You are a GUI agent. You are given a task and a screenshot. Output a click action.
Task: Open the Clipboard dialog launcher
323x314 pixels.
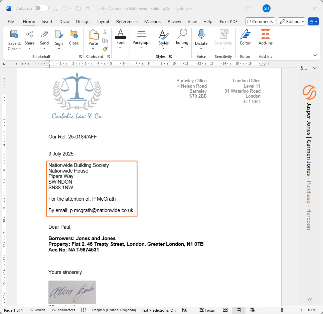coord(109,57)
